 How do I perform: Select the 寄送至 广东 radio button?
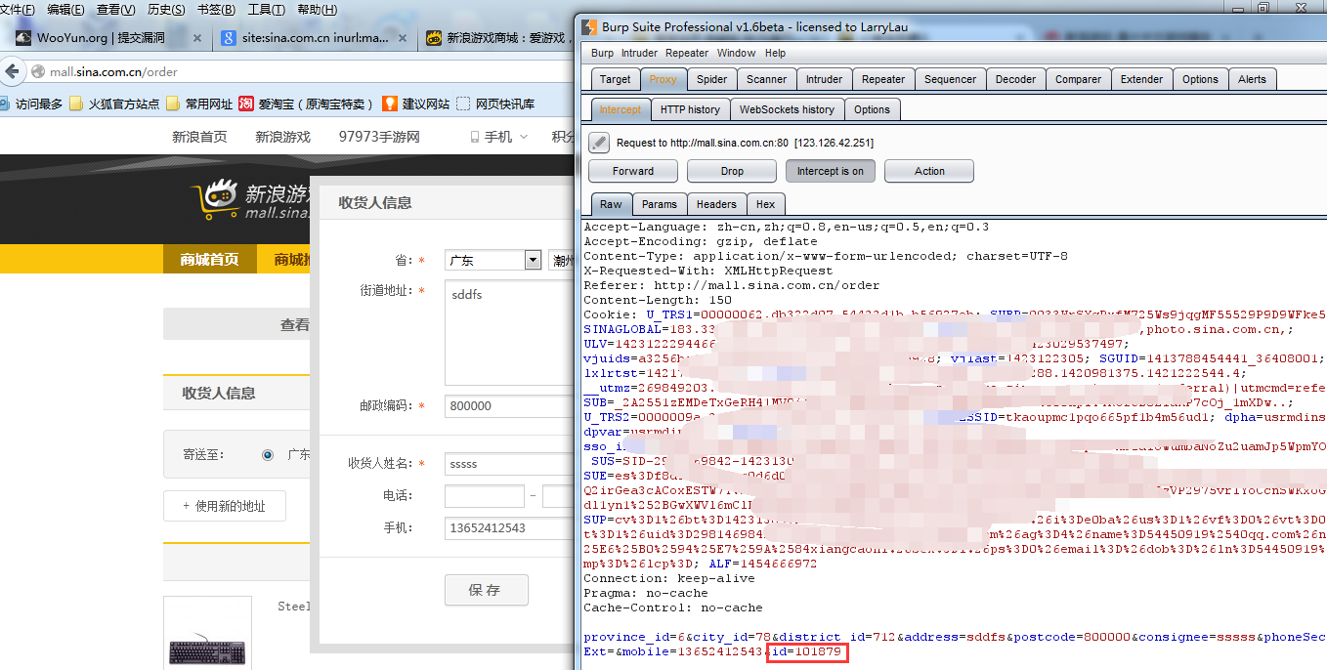pyautogui.click(x=268, y=454)
